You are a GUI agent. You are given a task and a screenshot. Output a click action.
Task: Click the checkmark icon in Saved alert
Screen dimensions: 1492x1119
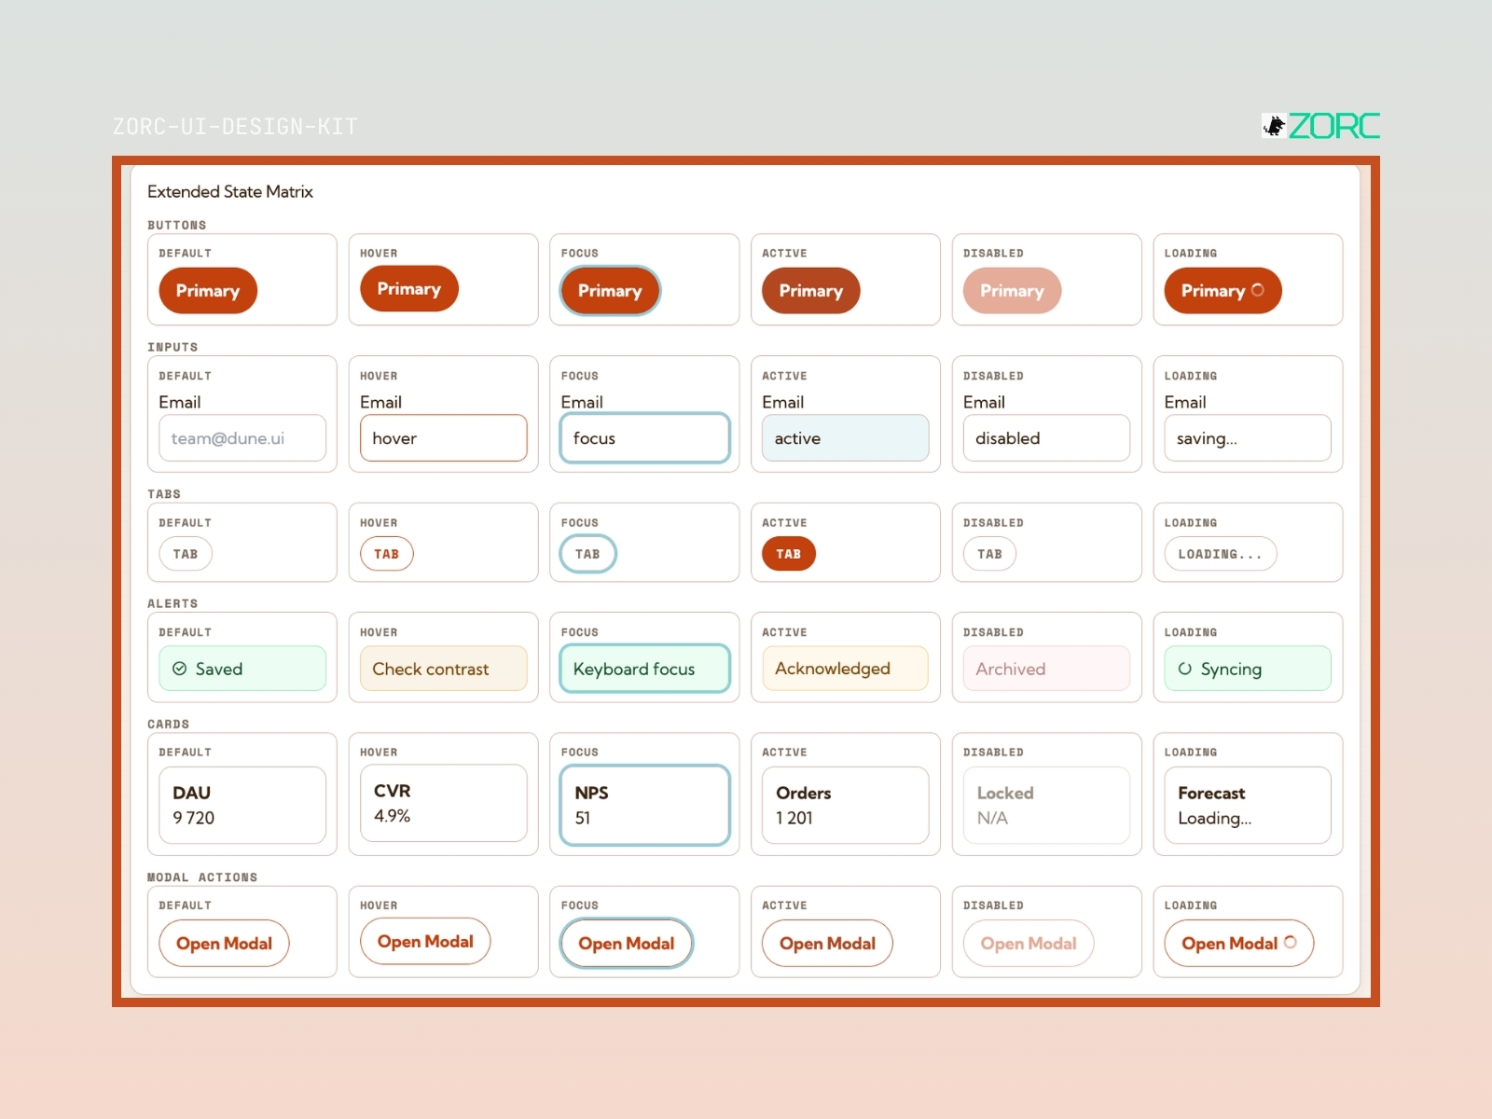pyautogui.click(x=179, y=669)
